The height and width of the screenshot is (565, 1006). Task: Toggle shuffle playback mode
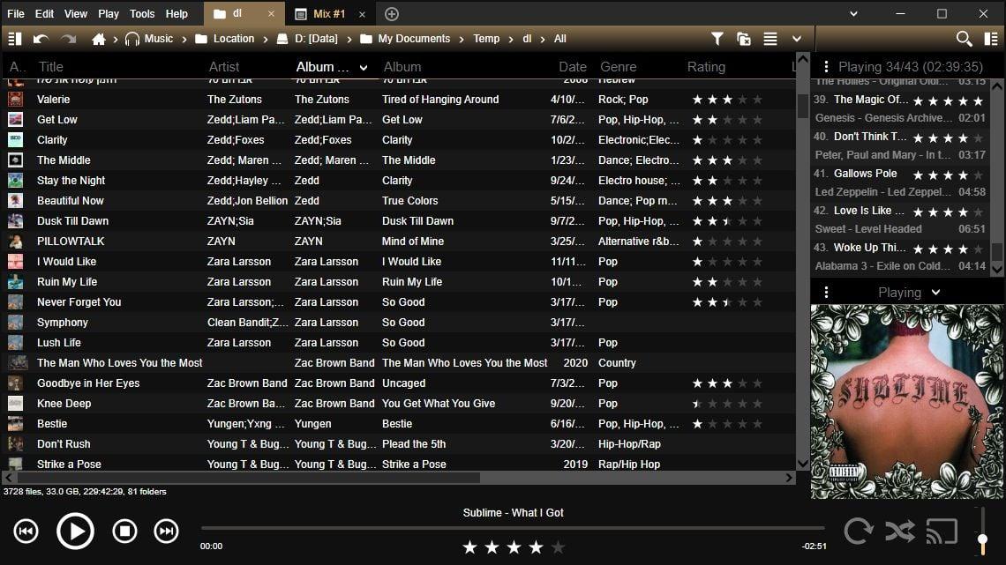coord(900,531)
